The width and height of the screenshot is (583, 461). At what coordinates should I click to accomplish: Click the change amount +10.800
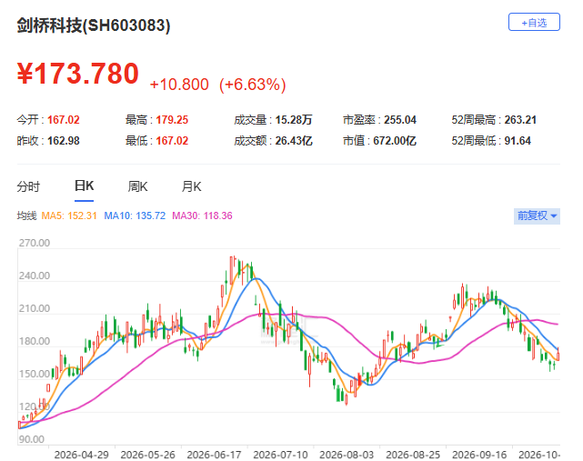pyautogui.click(x=179, y=85)
